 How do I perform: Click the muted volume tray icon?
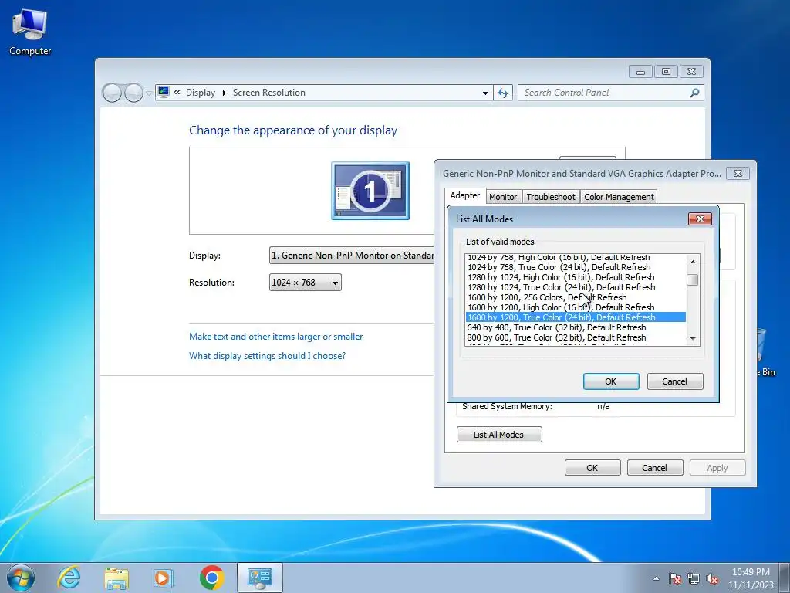tap(712, 578)
